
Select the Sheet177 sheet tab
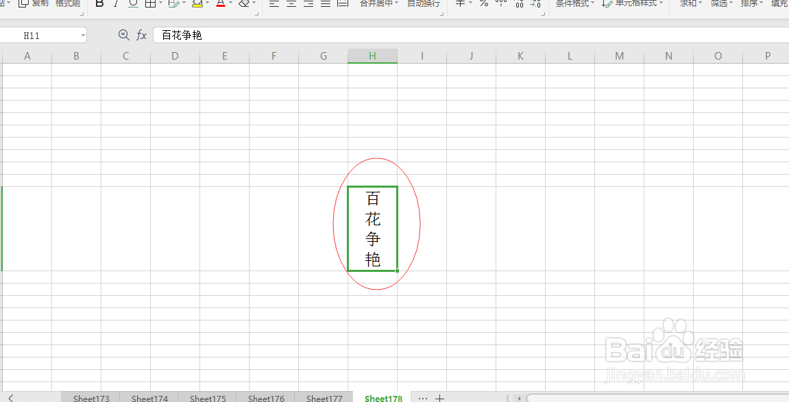pos(324,398)
